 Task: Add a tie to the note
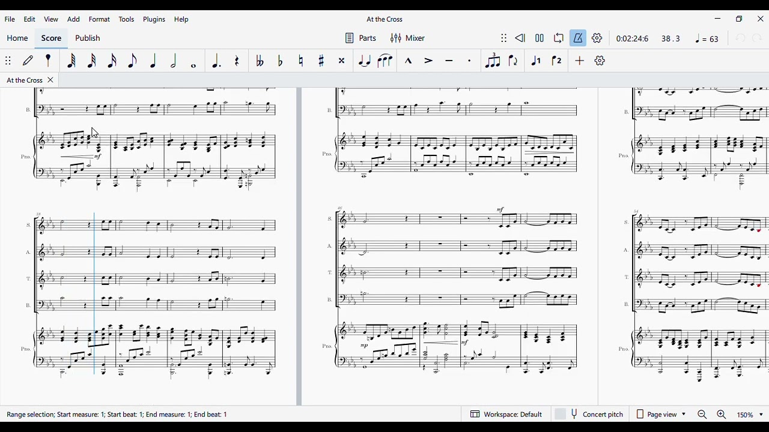pyautogui.click(x=365, y=61)
